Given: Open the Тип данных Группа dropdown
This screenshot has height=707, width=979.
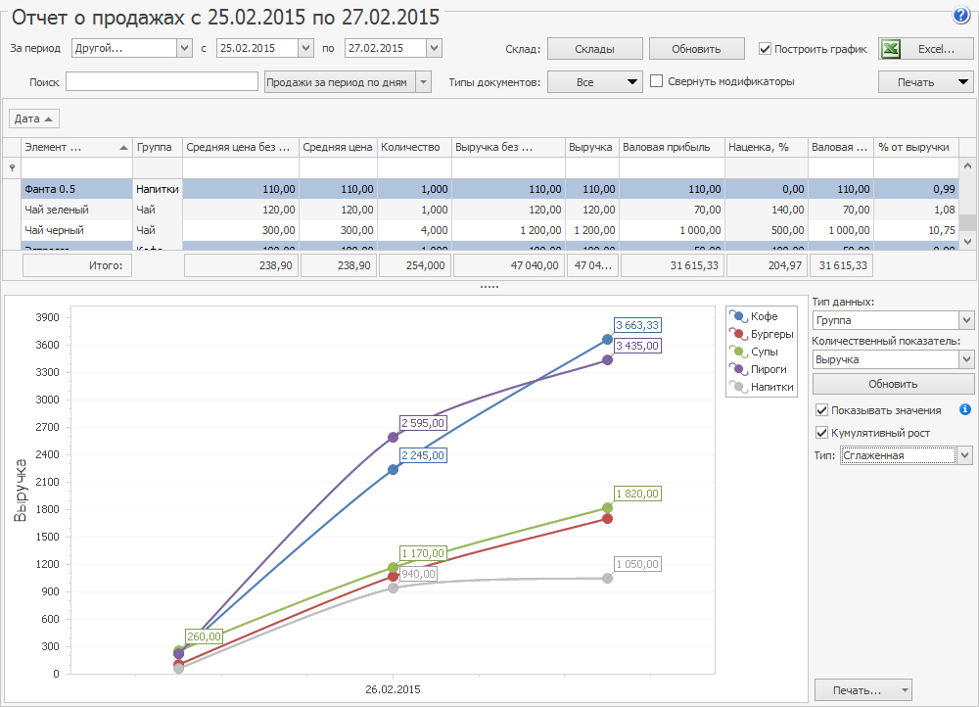Looking at the screenshot, I should (966, 320).
